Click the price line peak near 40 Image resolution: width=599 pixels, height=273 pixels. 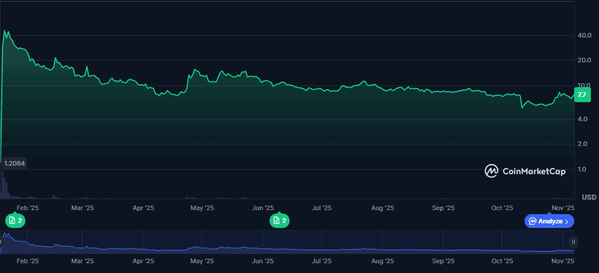(x=5, y=31)
